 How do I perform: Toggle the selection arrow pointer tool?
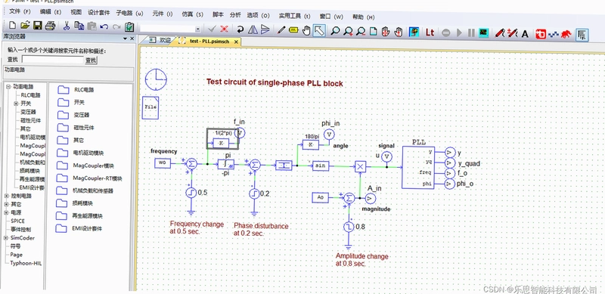(319, 30)
